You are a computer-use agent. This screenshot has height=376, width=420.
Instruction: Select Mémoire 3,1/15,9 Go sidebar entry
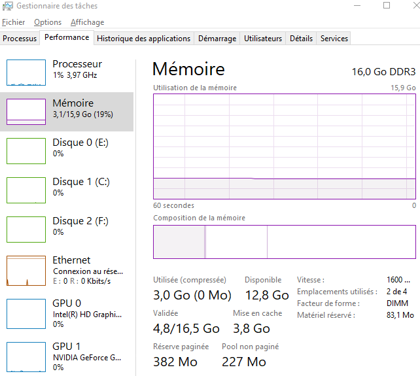67,112
